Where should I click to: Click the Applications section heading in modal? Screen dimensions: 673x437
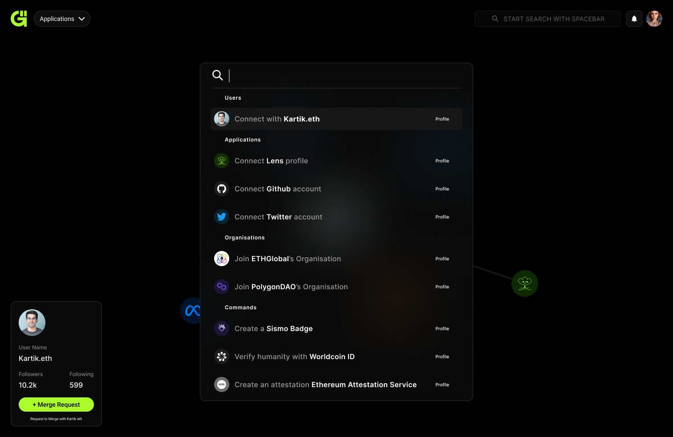pyautogui.click(x=243, y=140)
